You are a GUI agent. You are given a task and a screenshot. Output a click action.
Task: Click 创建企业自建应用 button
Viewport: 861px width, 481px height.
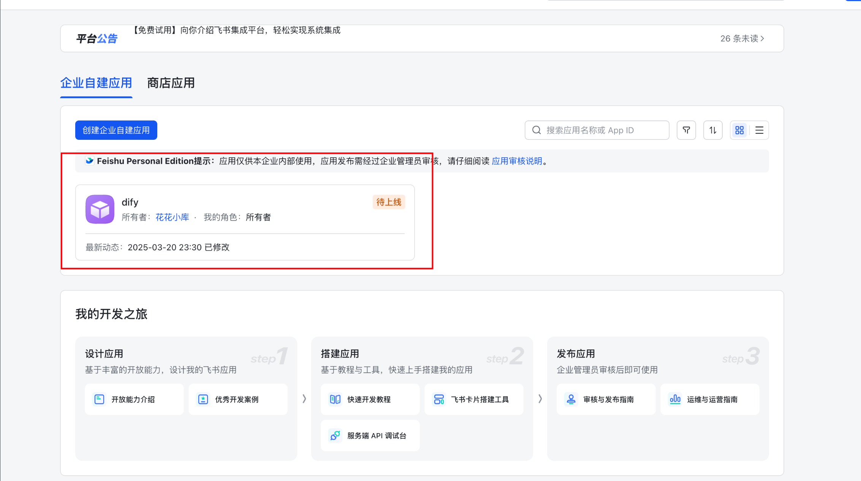pyautogui.click(x=116, y=130)
